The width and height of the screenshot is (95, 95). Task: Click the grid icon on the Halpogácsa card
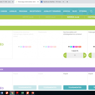[x=94, y=47]
